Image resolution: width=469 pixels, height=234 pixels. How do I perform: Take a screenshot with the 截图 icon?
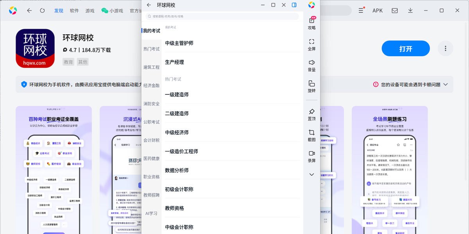(311, 135)
